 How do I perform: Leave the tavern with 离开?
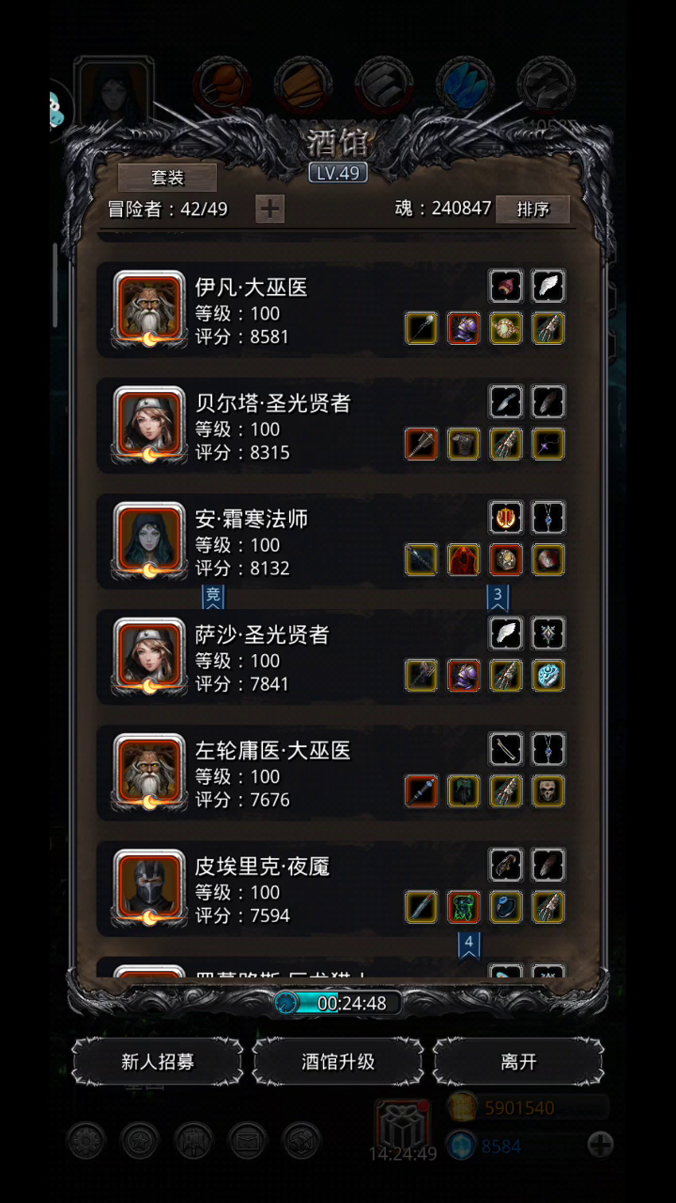pyautogui.click(x=518, y=1062)
